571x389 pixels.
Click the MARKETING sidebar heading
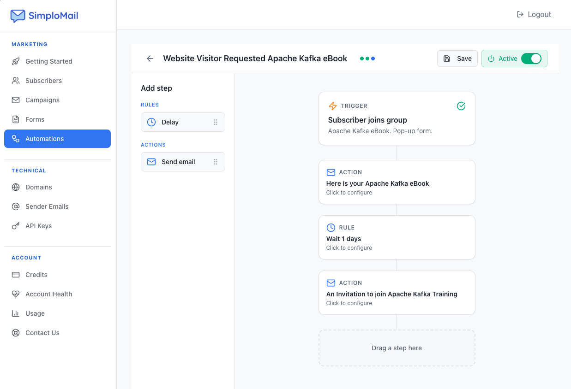30,44
